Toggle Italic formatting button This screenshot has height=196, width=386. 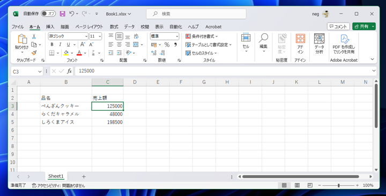pyautogui.click(x=60, y=45)
